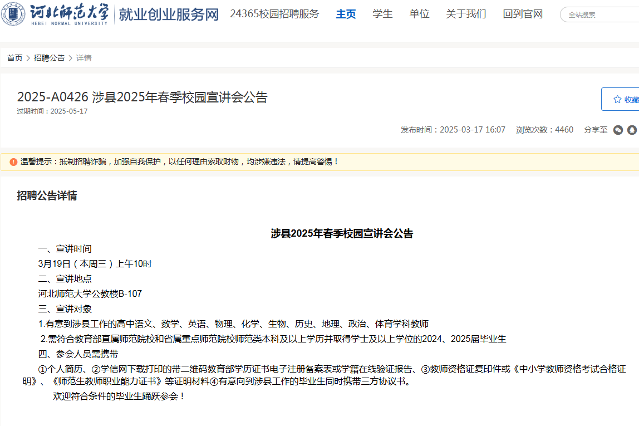Click the 3月19日（本周三）上午10时 line
Viewport: 639px width, 426px height.
pos(95,264)
